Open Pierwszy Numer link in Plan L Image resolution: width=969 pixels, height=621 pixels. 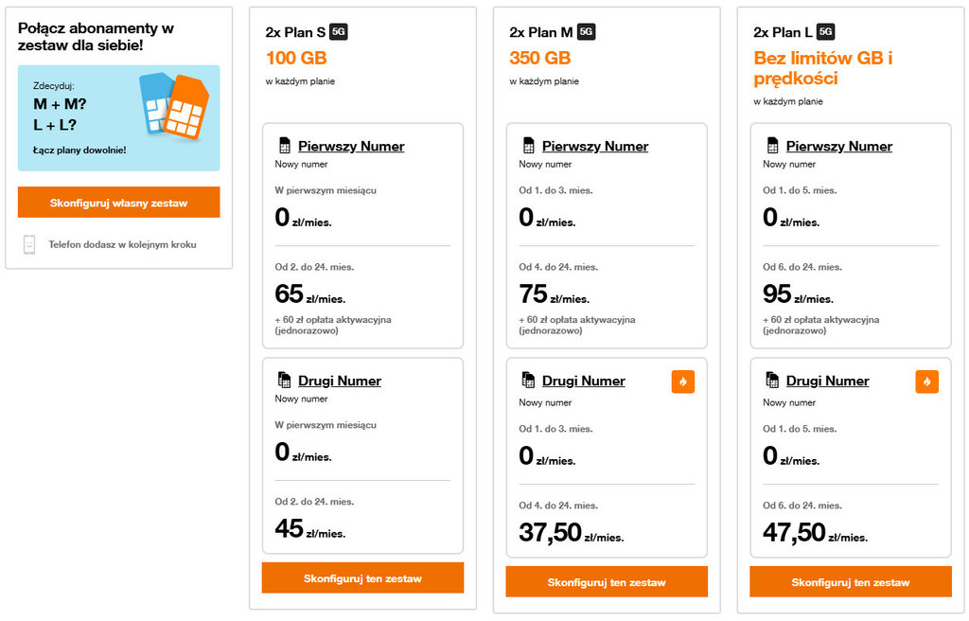click(x=839, y=147)
